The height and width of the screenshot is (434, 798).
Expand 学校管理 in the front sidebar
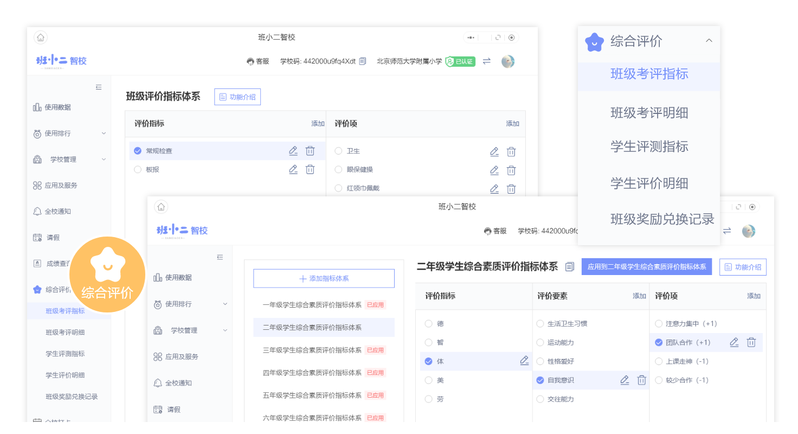225,330
